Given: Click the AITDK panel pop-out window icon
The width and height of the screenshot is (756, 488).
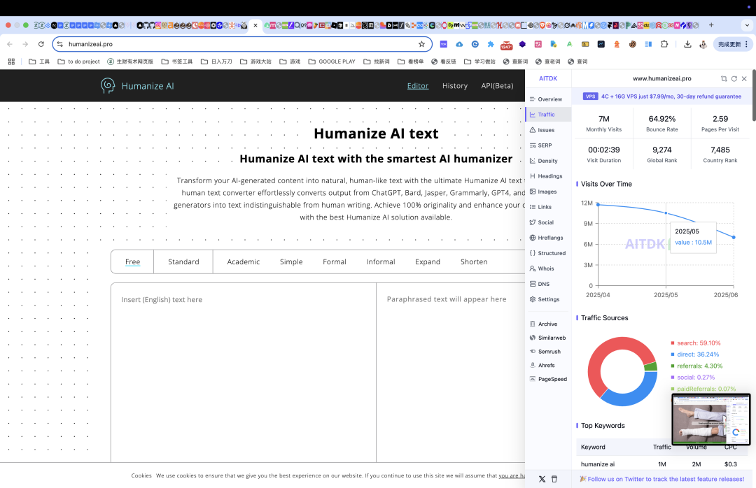Looking at the screenshot, I should (x=724, y=78).
